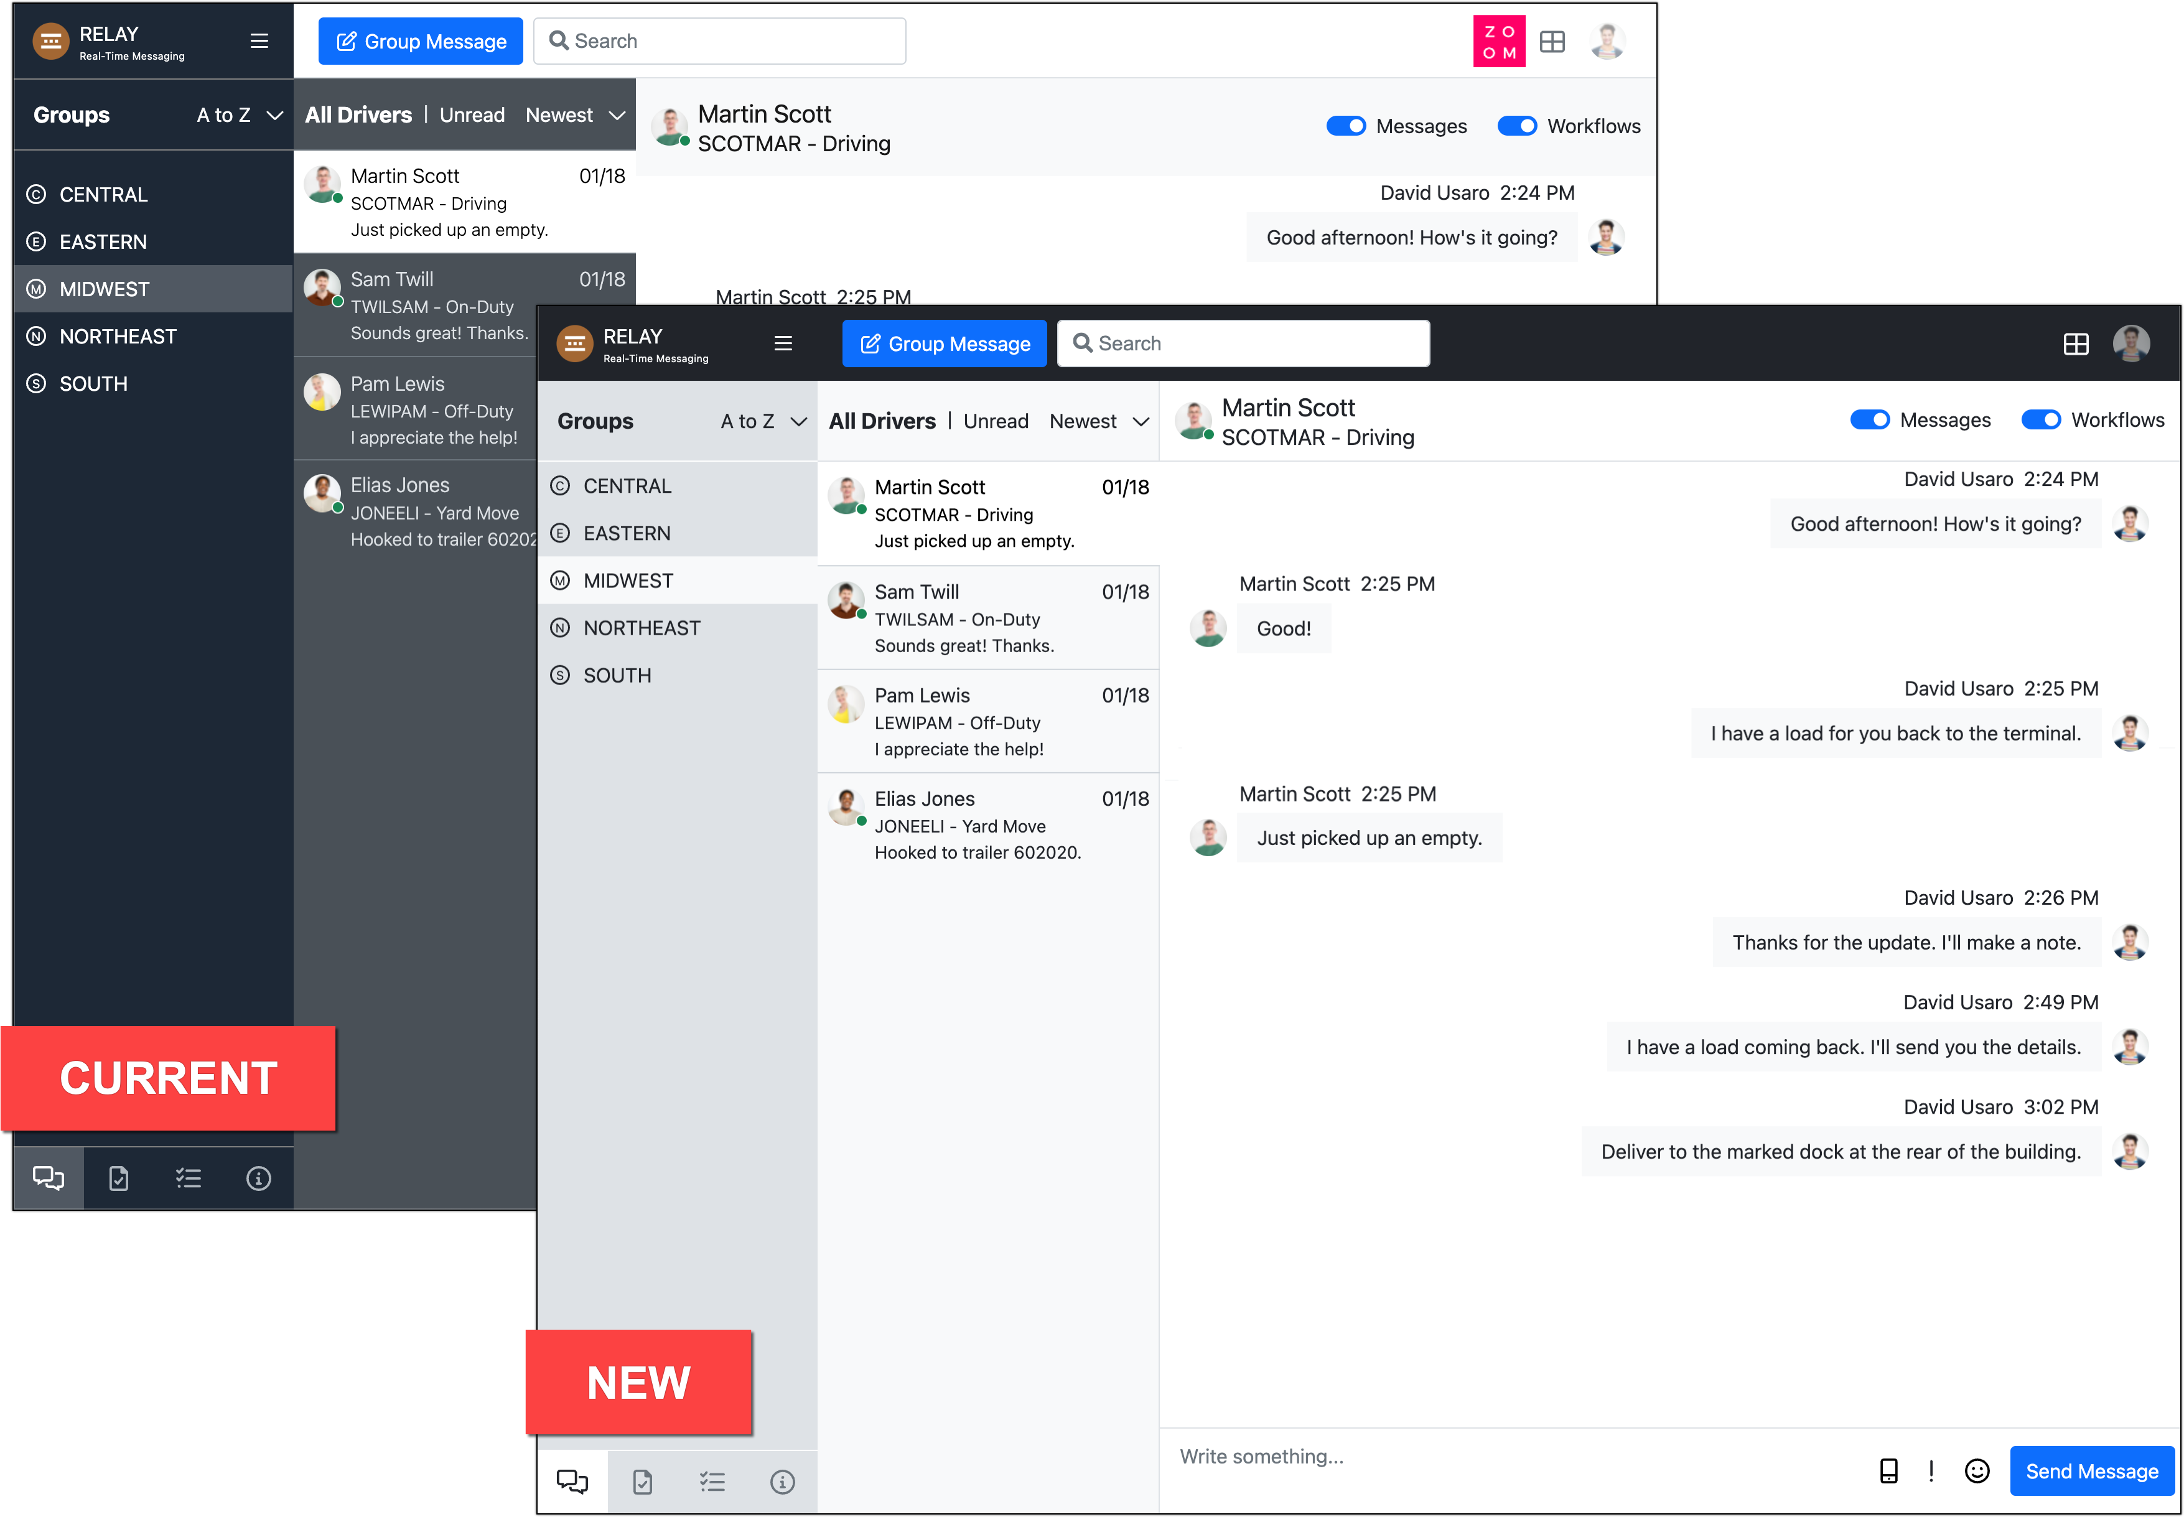Click the hamburger menu in NEW RELAY header
2184x1517 pixels.
pyautogui.click(x=783, y=343)
